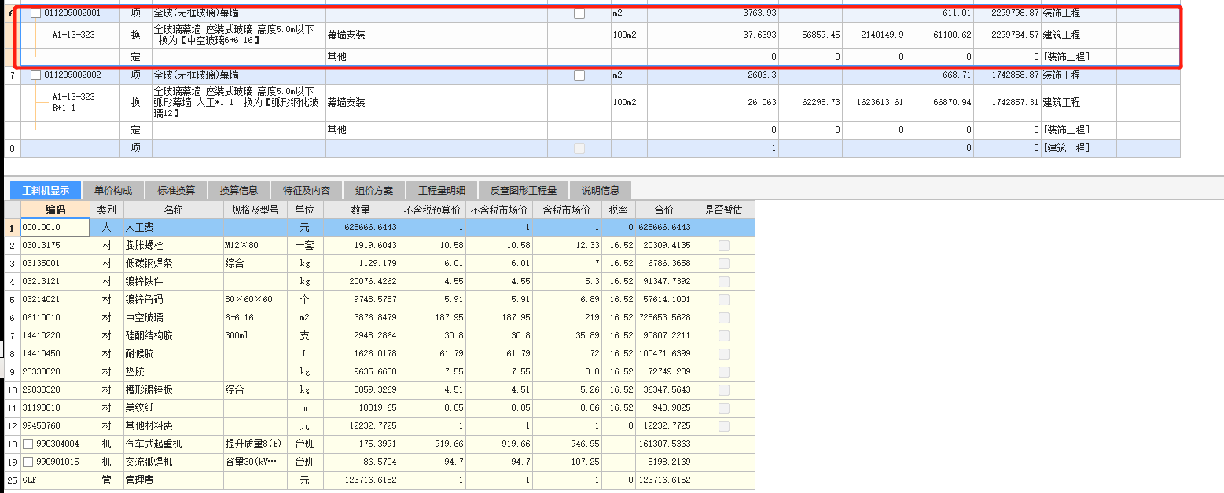Click code cell GLF
This screenshot has height=493, width=1224.
55,480
